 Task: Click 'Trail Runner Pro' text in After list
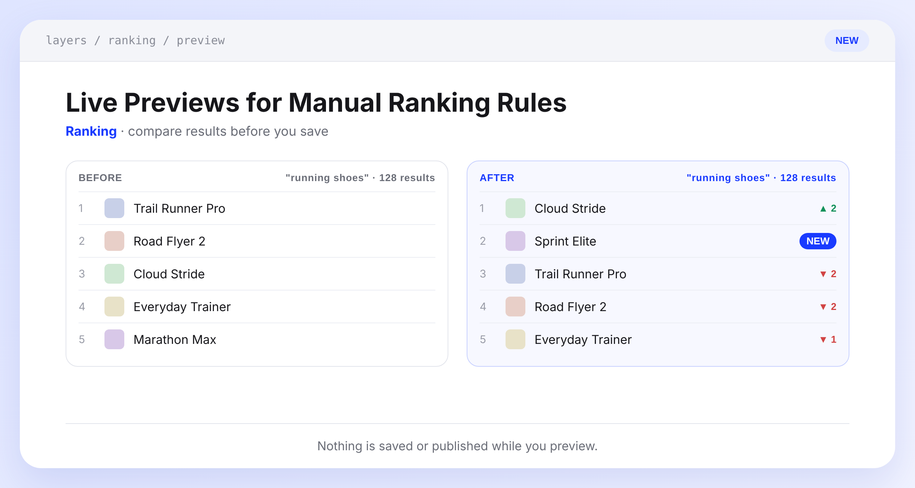click(x=580, y=274)
